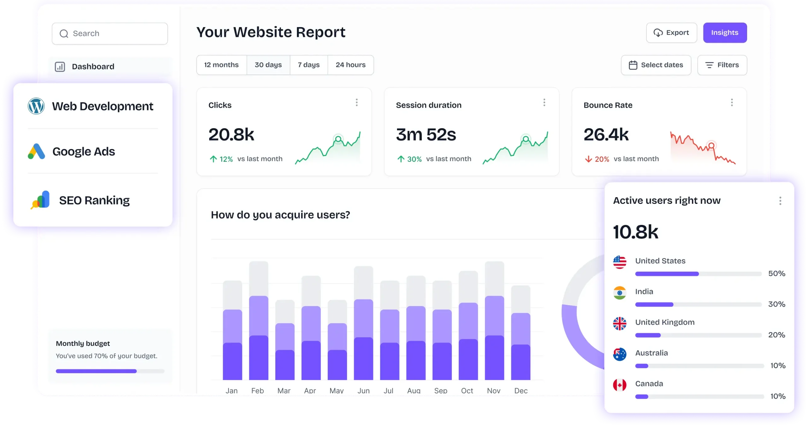
Task: Click the Australia flag icon
Action: (x=620, y=354)
